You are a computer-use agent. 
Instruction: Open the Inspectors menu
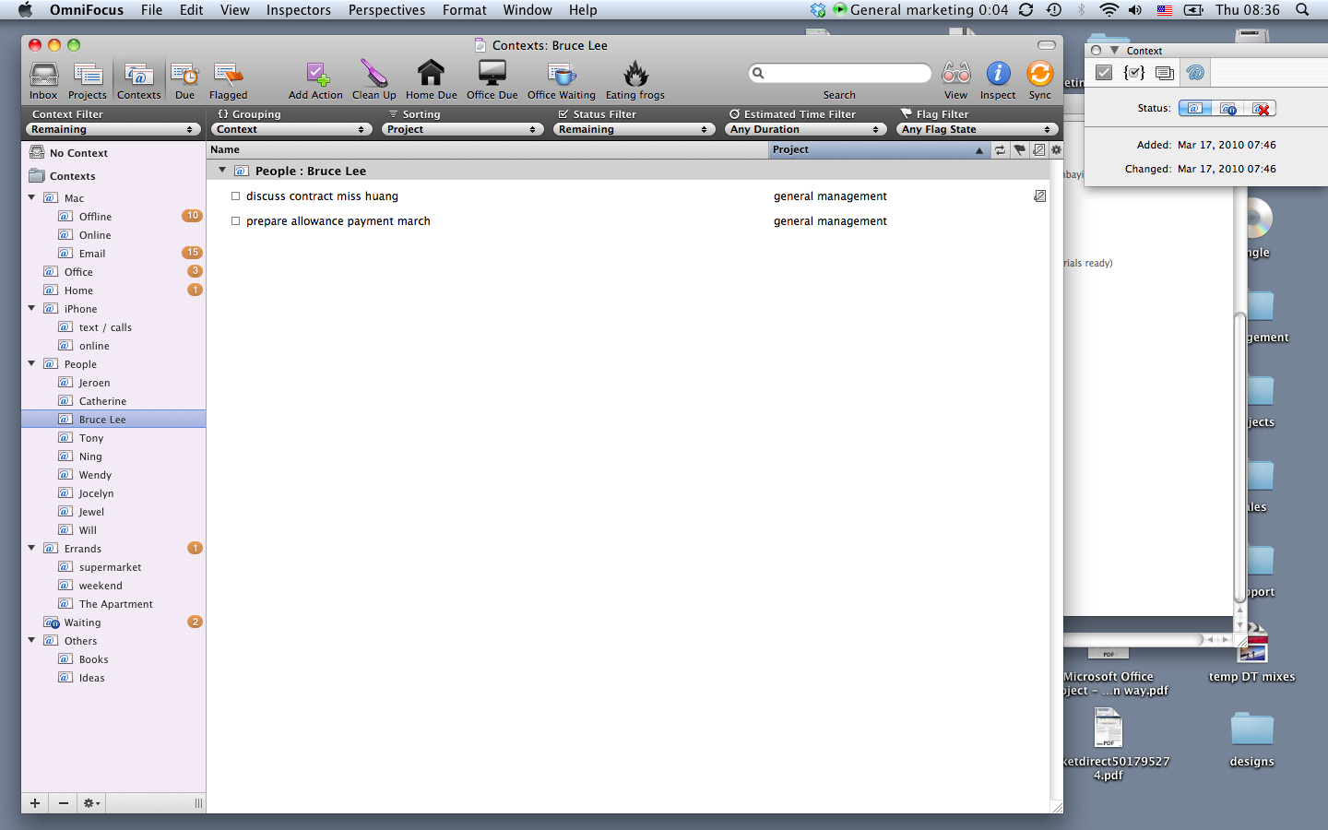[298, 10]
